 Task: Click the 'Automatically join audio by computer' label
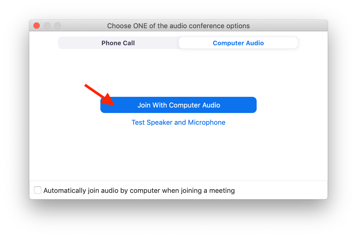(139, 191)
